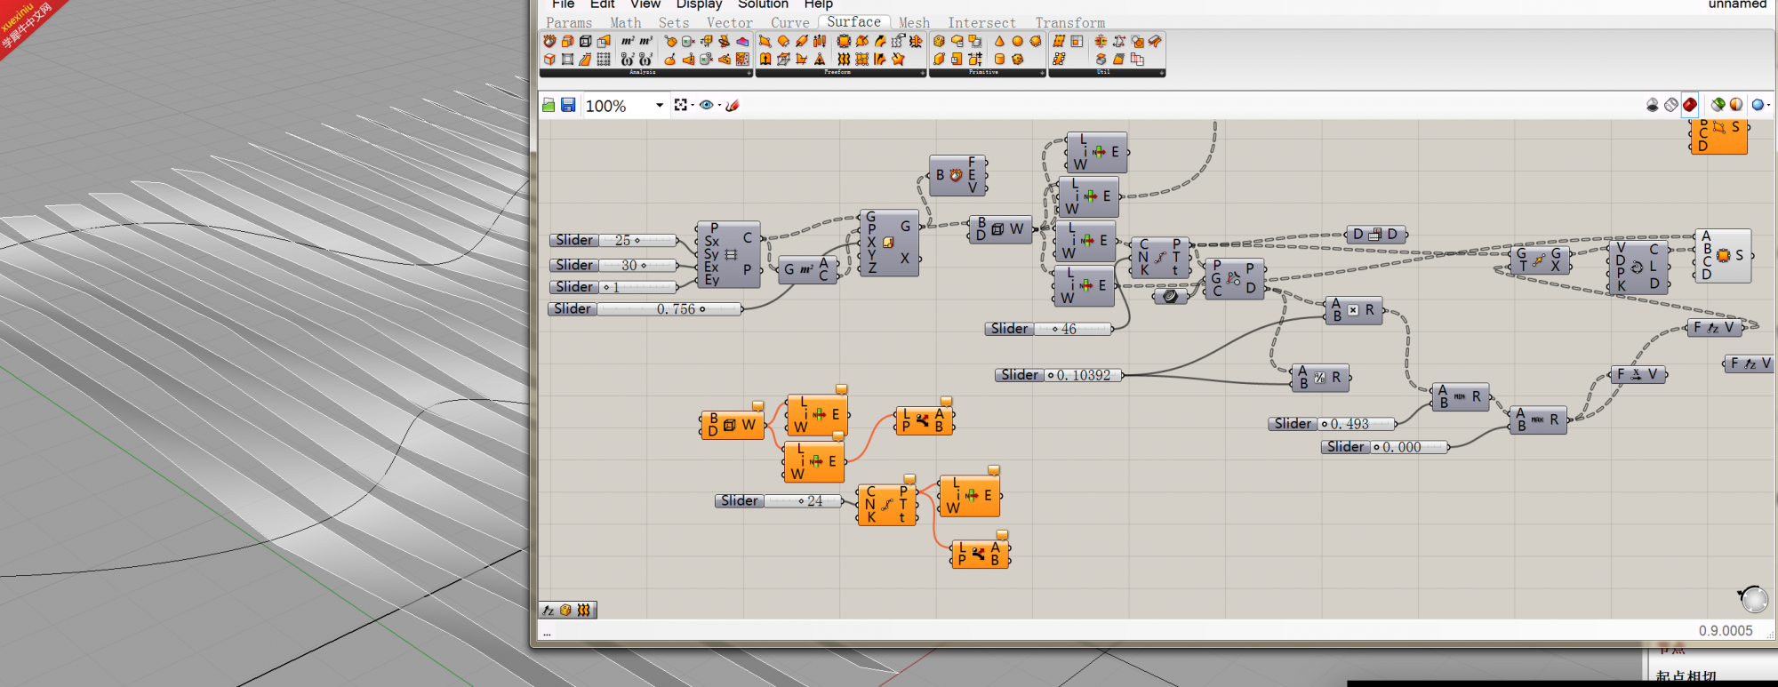Screen dimensions: 1778x687
Task: Open the dropdown arrow beside the eye icon
Action: (x=718, y=105)
